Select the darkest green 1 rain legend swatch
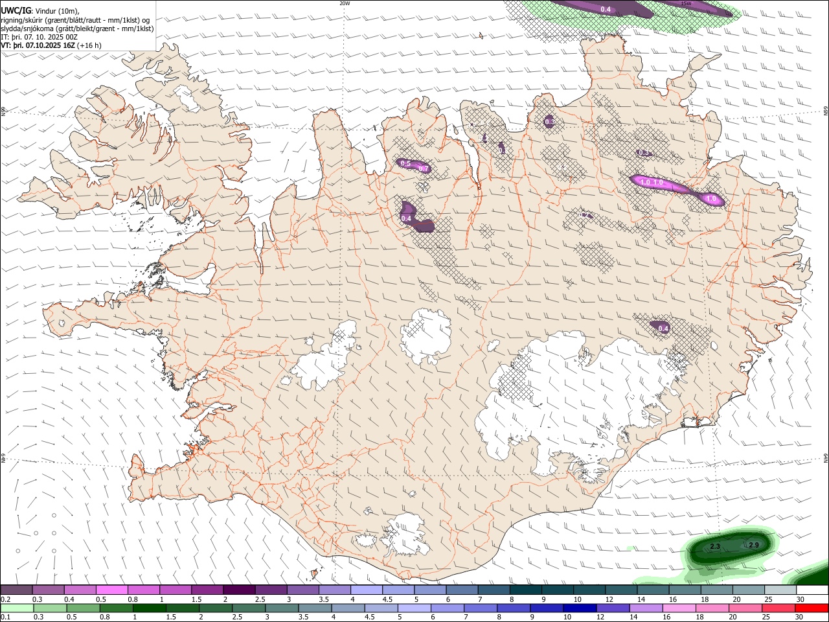Image resolution: width=829 pixels, height=622 pixels. pos(148,608)
